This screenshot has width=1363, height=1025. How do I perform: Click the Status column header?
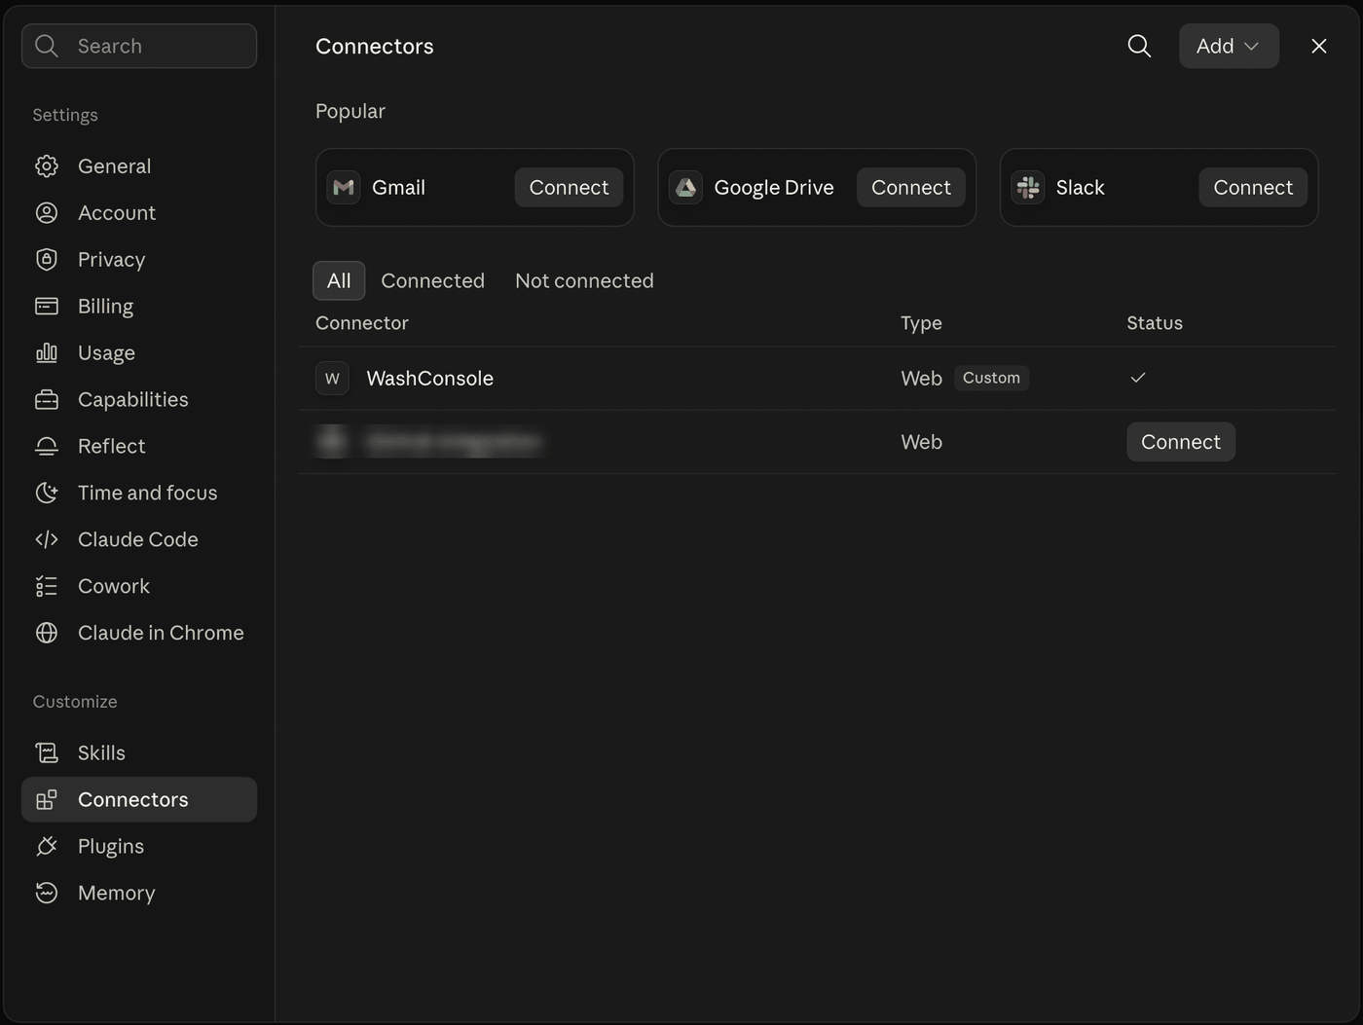tap(1155, 323)
